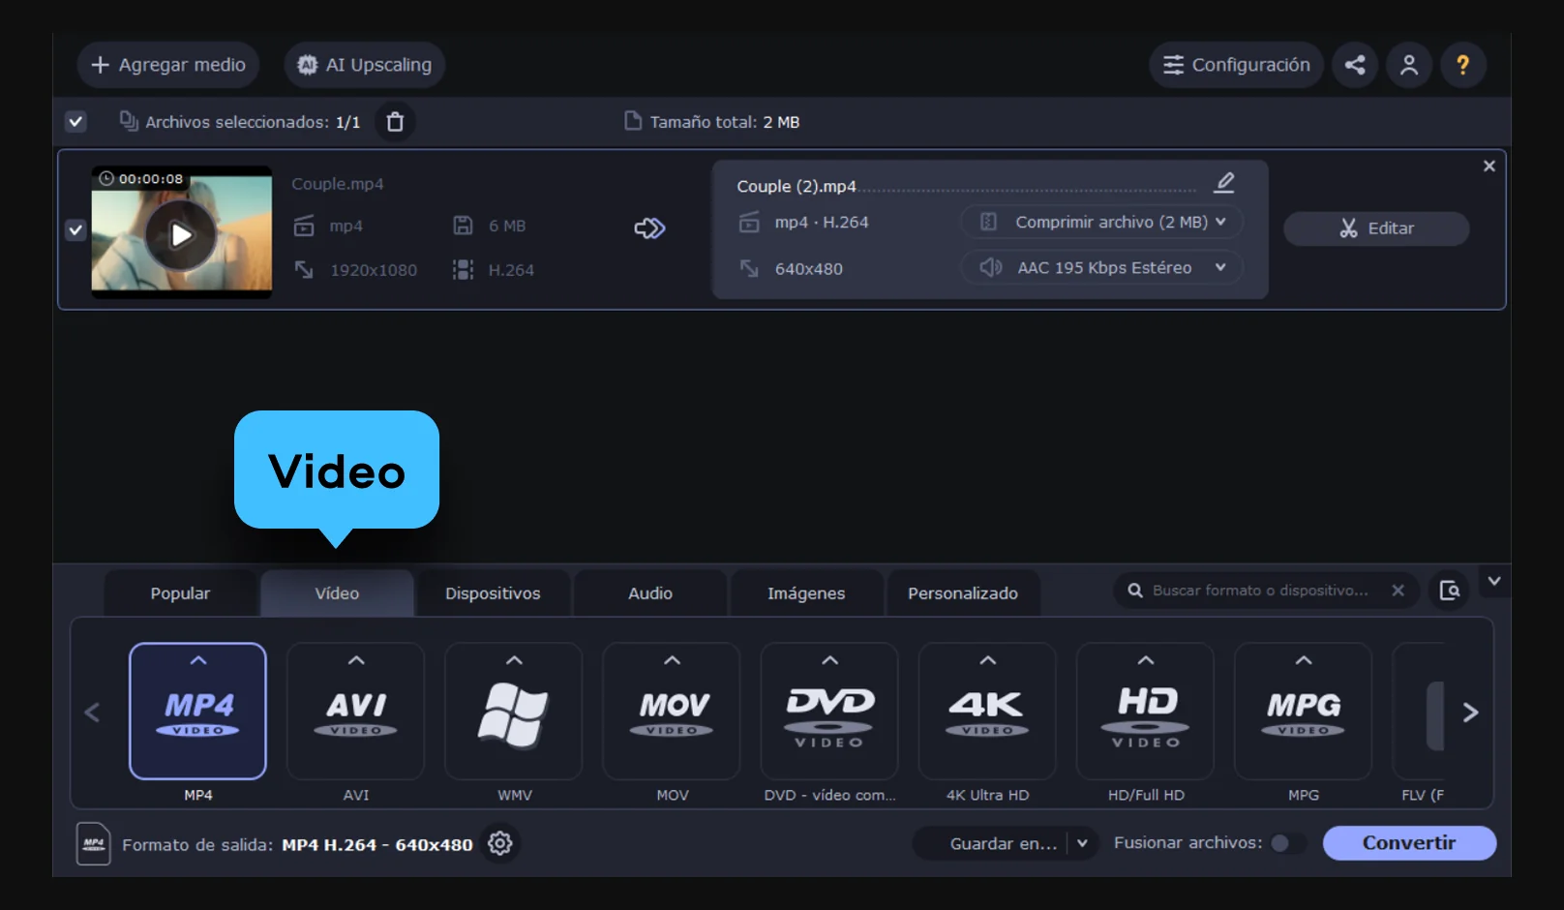The width and height of the screenshot is (1564, 910).
Task: Select the AVI video format icon
Action: click(x=355, y=712)
